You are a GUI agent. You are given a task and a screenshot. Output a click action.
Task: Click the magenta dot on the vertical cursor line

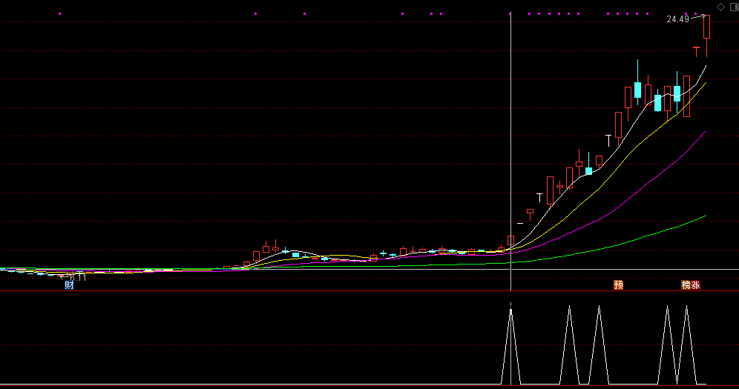click(510, 13)
